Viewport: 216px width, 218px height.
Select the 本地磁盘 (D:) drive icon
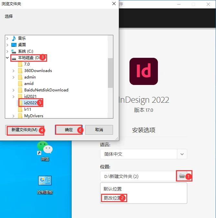click(x=14, y=58)
